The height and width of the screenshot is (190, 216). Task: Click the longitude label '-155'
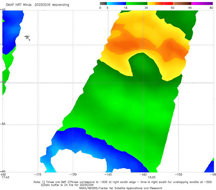click(178, 175)
